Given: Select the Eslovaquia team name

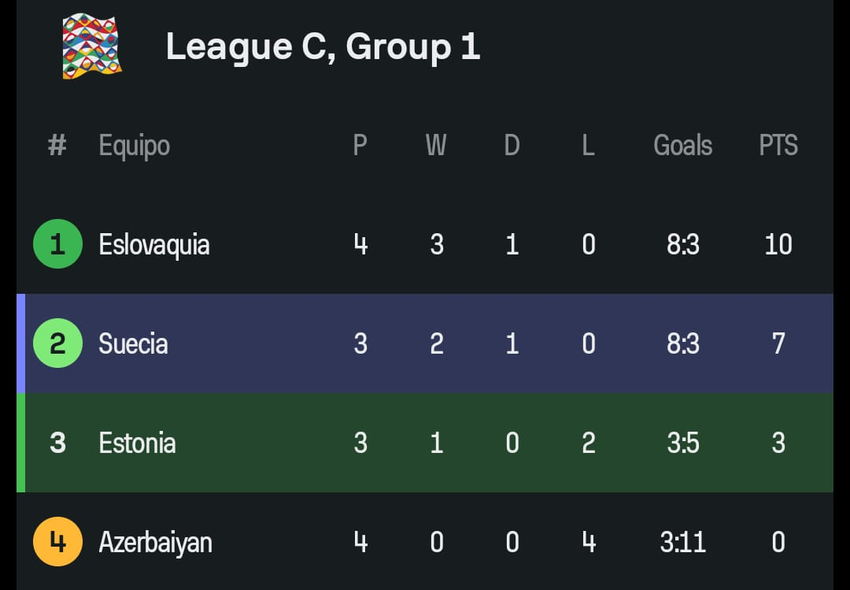Looking at the screenshot, I should tap(154, 244).
